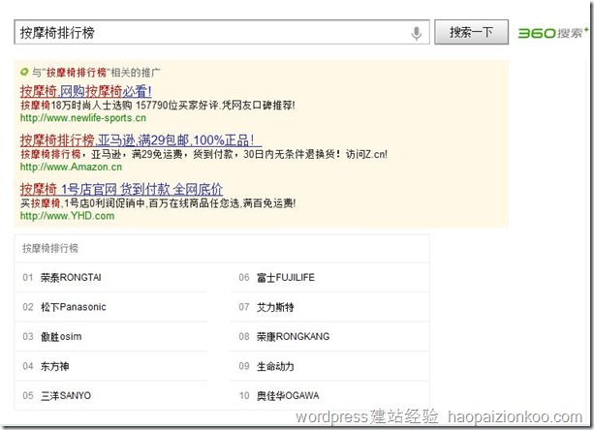The width and height of the screenshot is (594, 430).
Task: Select ranking item 东方神
Action: tap(55, 366)
